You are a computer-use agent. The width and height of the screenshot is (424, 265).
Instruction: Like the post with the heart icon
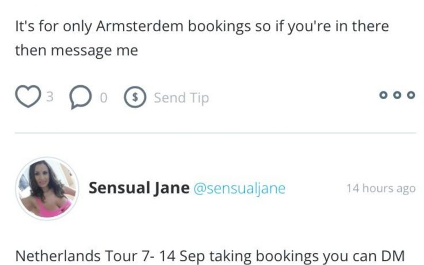pos(28,96)
